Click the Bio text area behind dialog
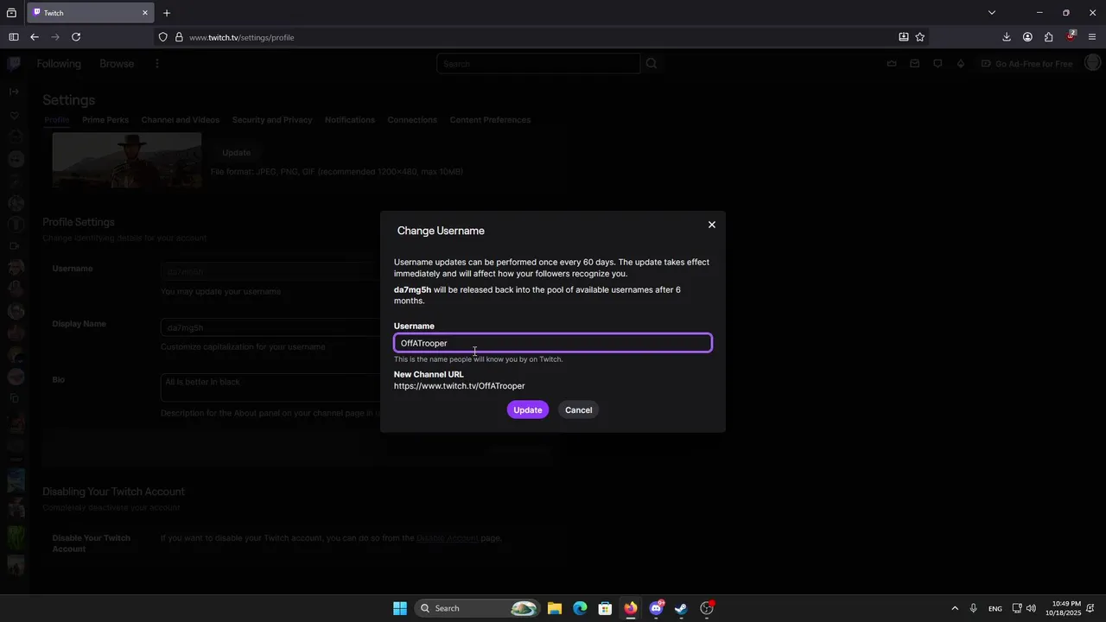 coord(270,388)
